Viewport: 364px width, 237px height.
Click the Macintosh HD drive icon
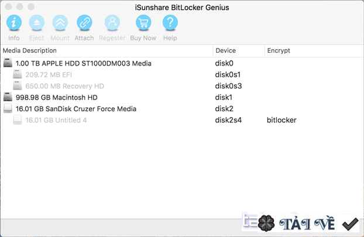click(x=8, y=97)
